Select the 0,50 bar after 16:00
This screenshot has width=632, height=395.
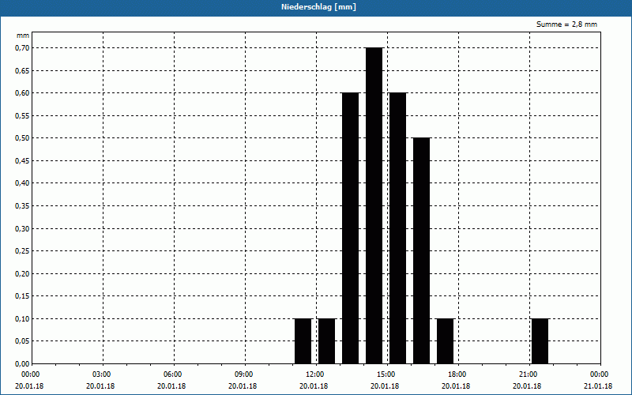422,250
